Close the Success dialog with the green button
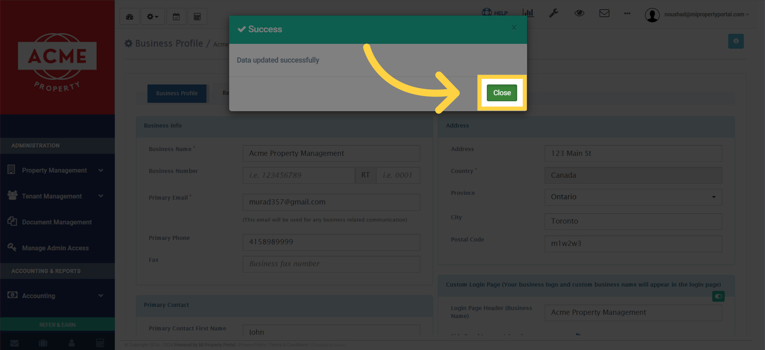The image size is (765, 350). [502, 93]
